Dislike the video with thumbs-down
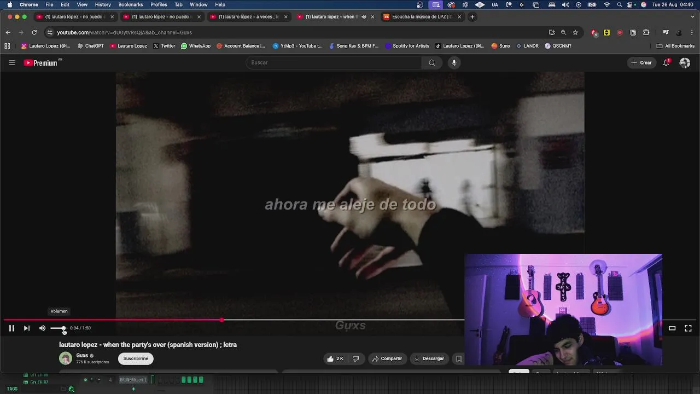The image size is (700, 394). point(356,358)
